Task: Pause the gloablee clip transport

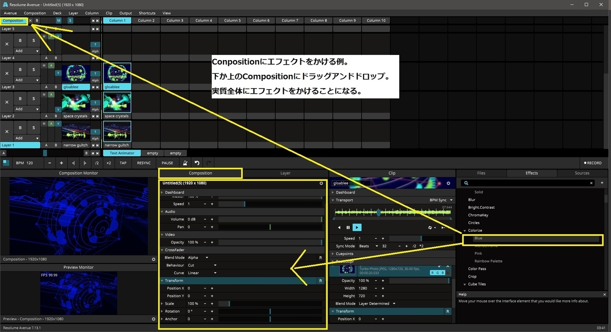Action: coord(348,227)
